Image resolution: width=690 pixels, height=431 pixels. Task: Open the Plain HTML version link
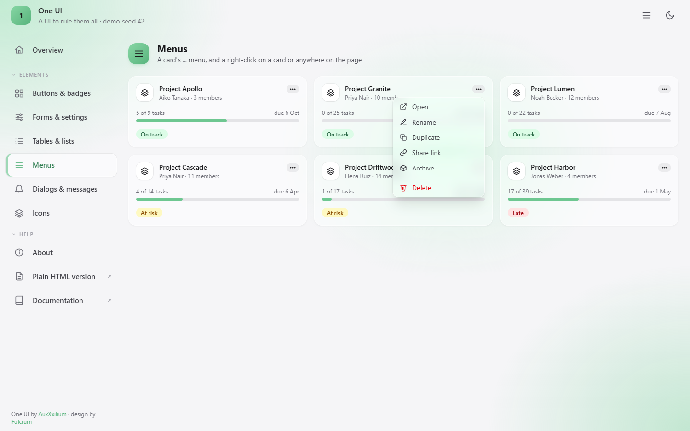click(x=61, y=277)
